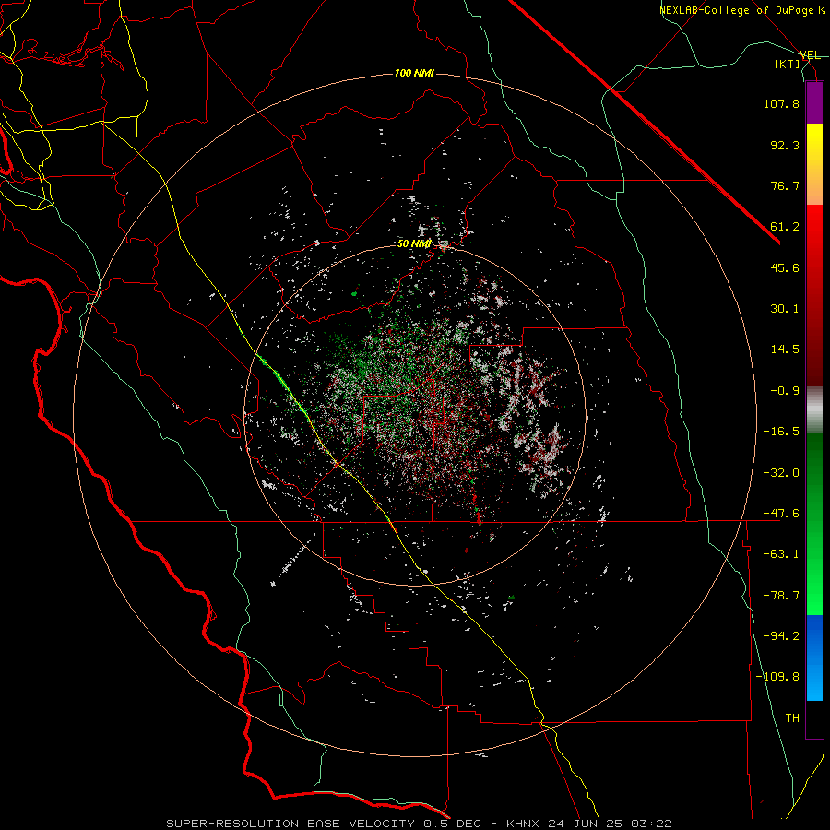Click the 92.3 legend value
The image size is (830, 830).
[x=785, y=145]
